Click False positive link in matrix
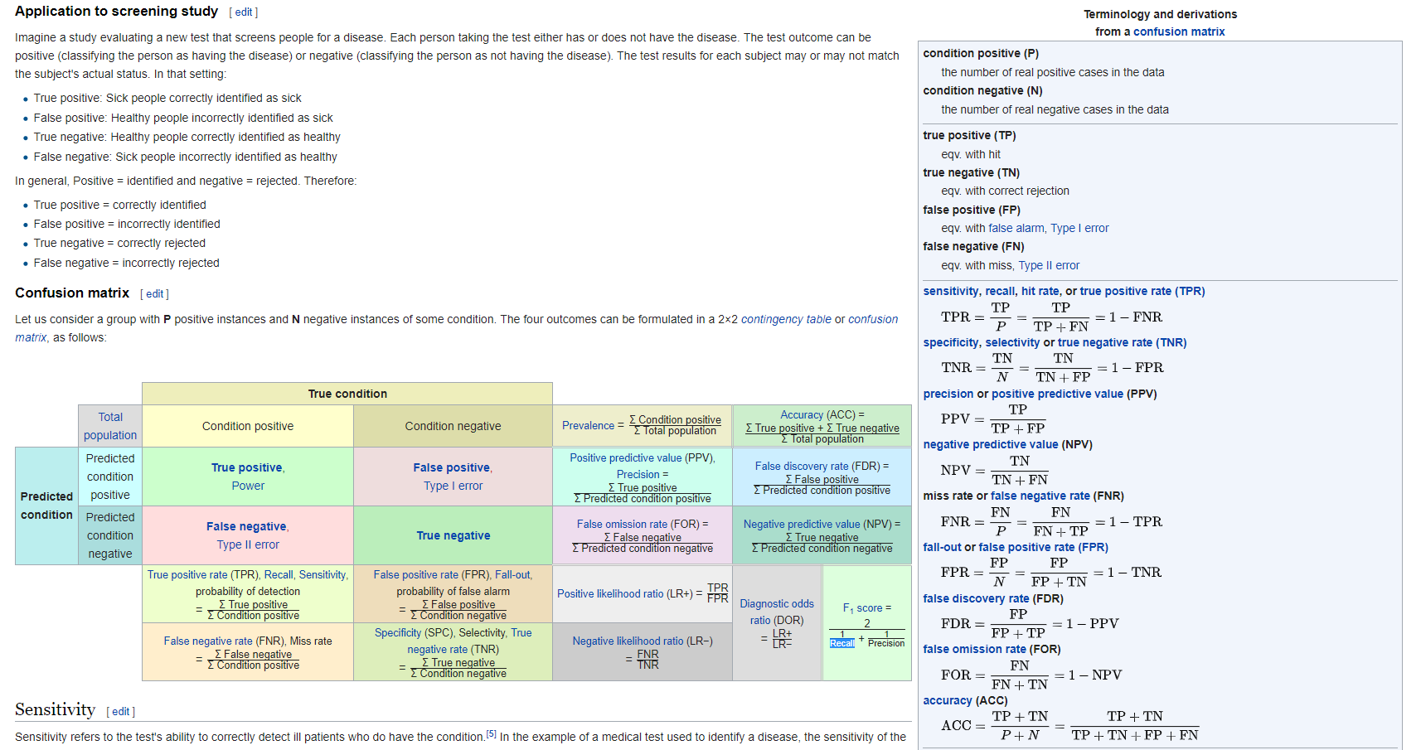The image size is (1421, 750). pyautogui.click(x=452, y=467)
